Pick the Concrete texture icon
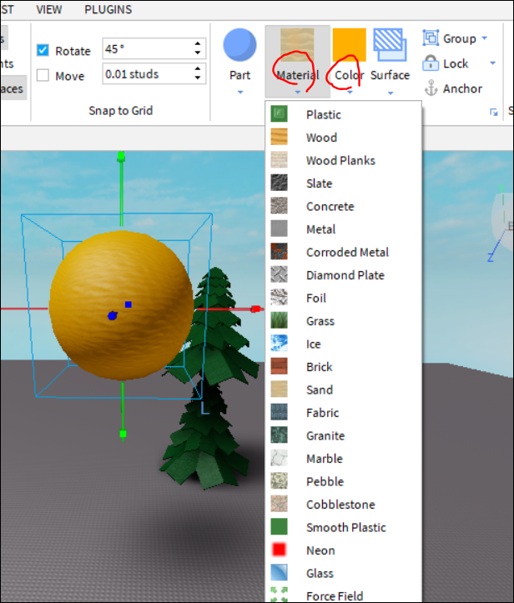The height and width of the screenshot is (603, 514). tap(279, 206)
